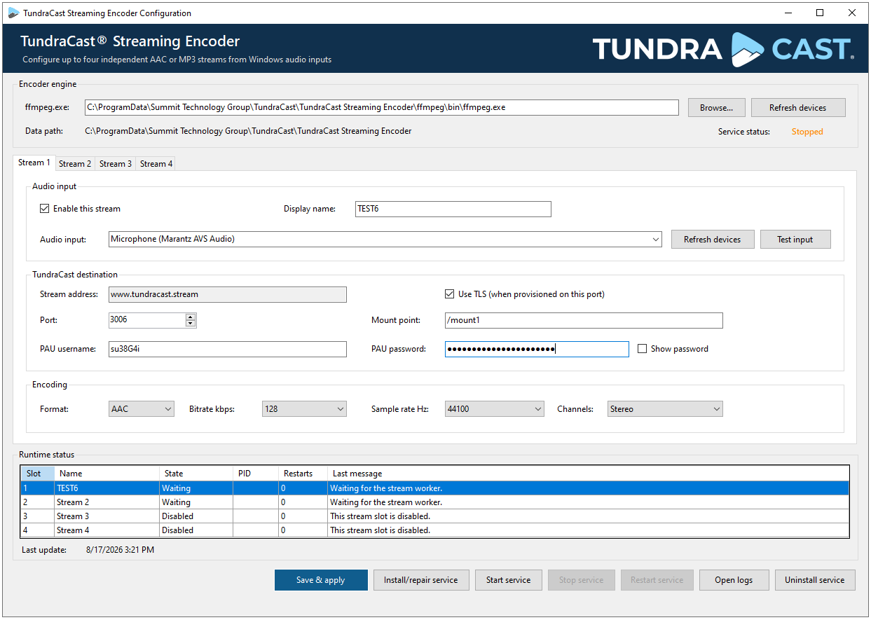Select the Stream 4 row in Runtime status
The image size is (871, 620).
tap(435, 530)
